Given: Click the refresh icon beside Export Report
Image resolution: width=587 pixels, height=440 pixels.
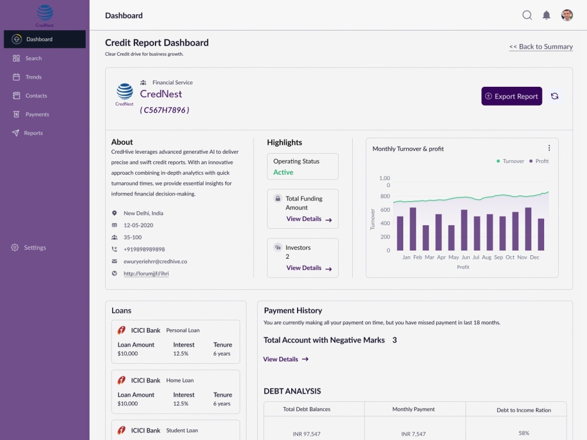Looking at the screenshot, I should [555, 96].
